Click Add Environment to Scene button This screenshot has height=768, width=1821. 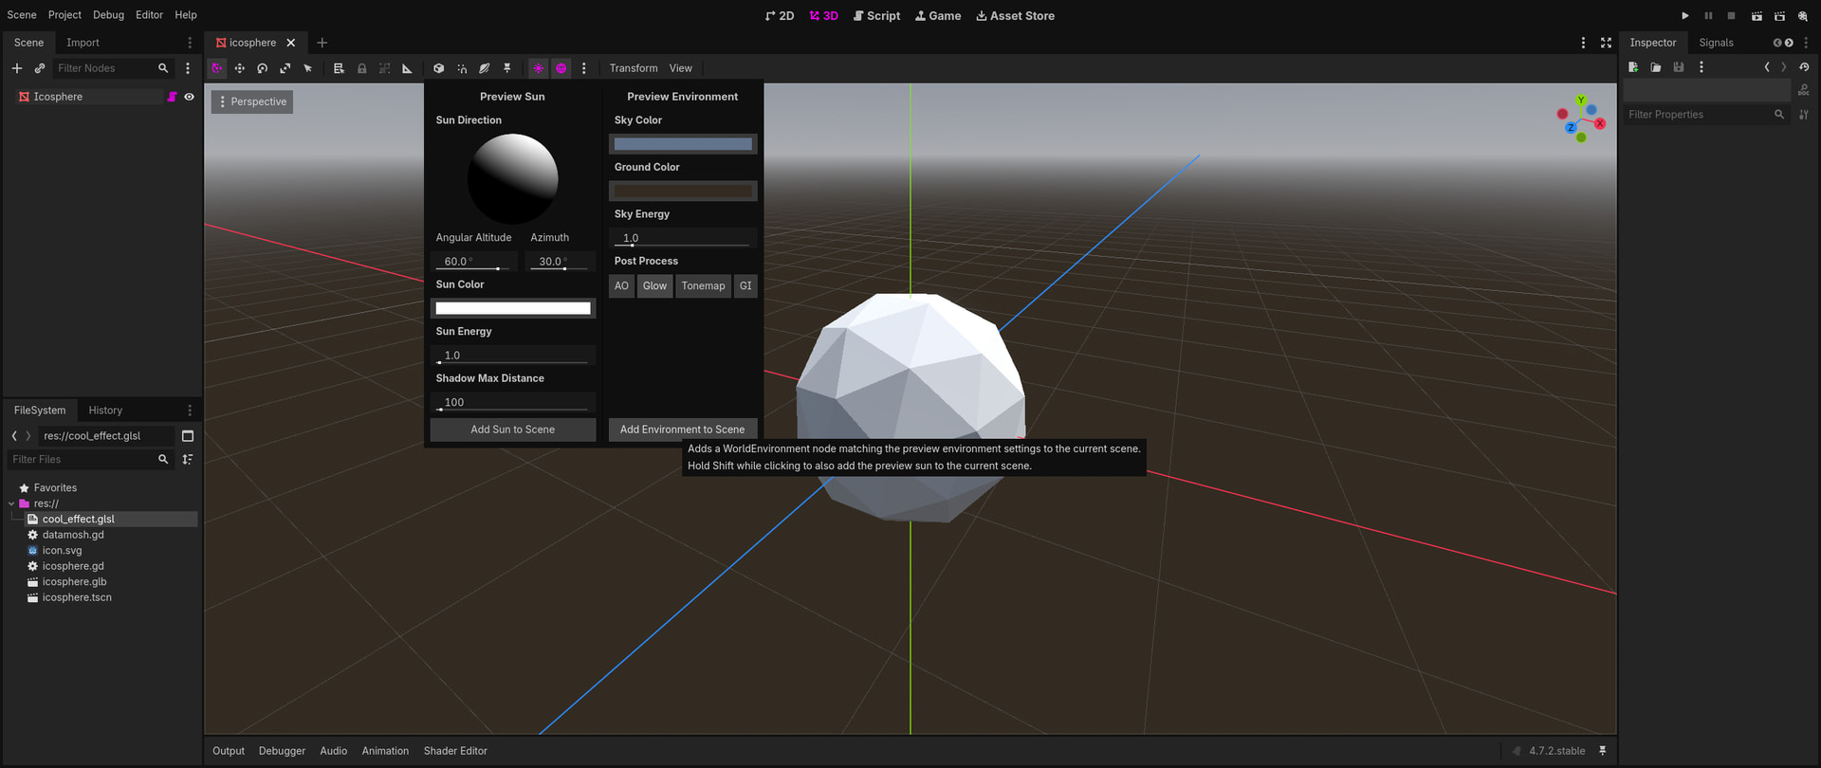[x=683, y=430]
